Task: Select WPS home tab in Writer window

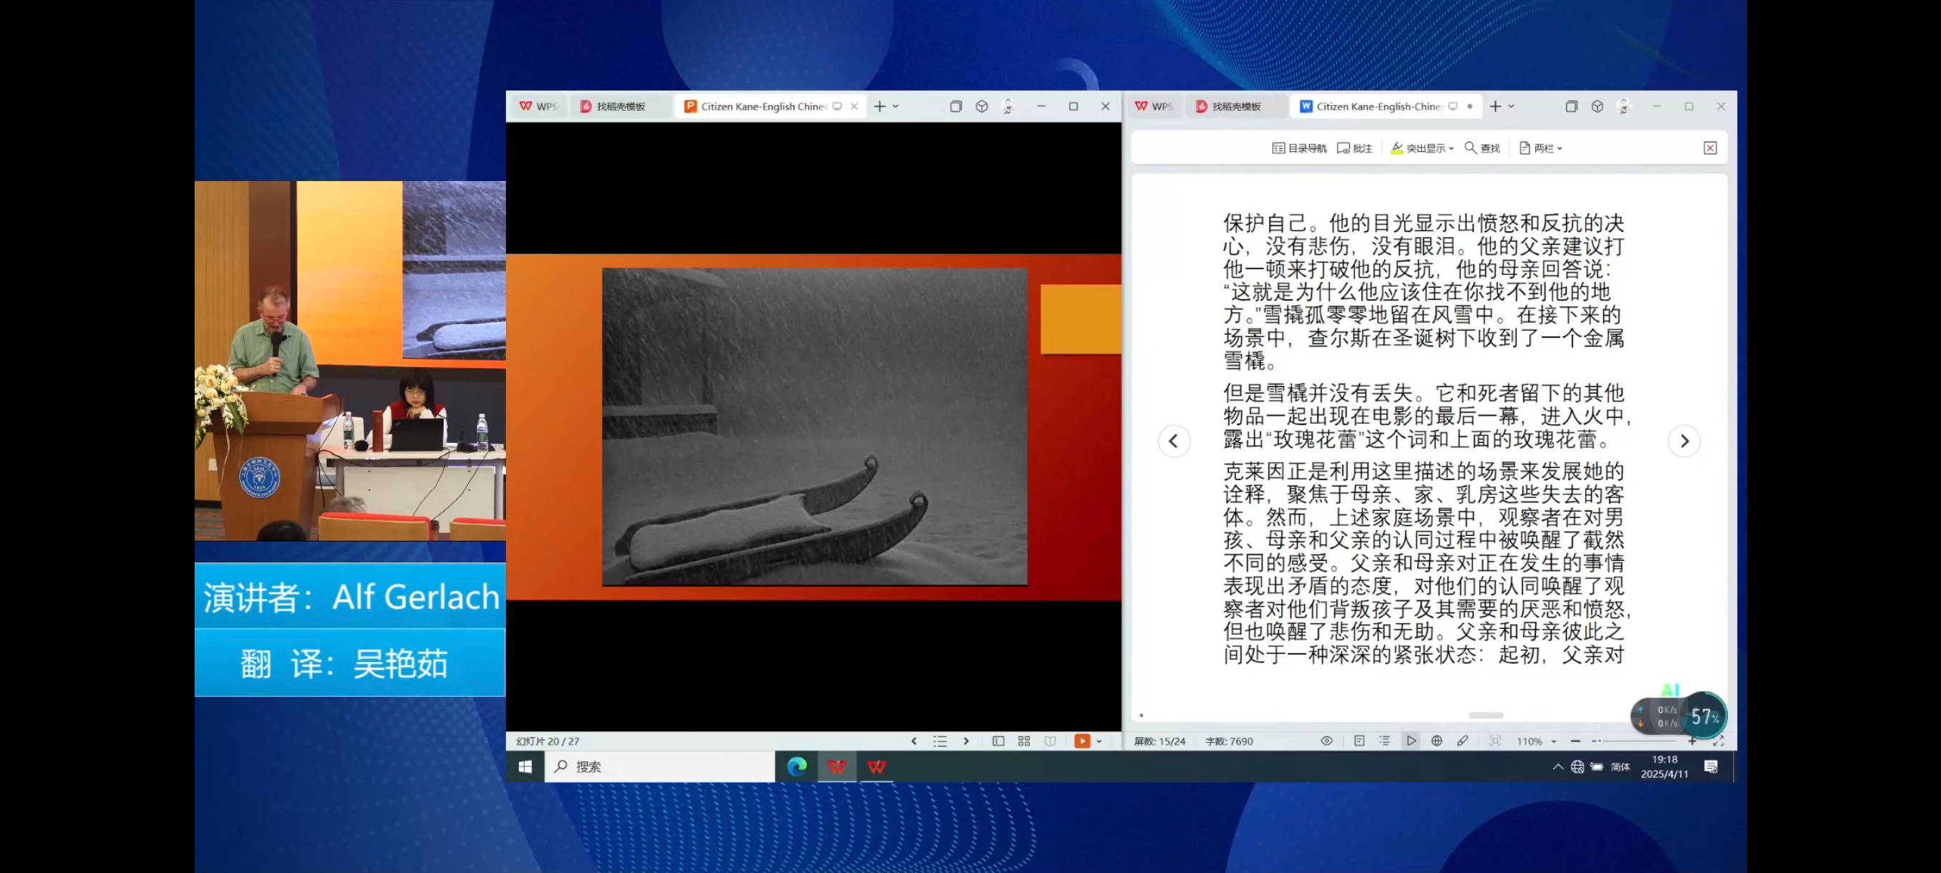Action: tap(1154, 106)
